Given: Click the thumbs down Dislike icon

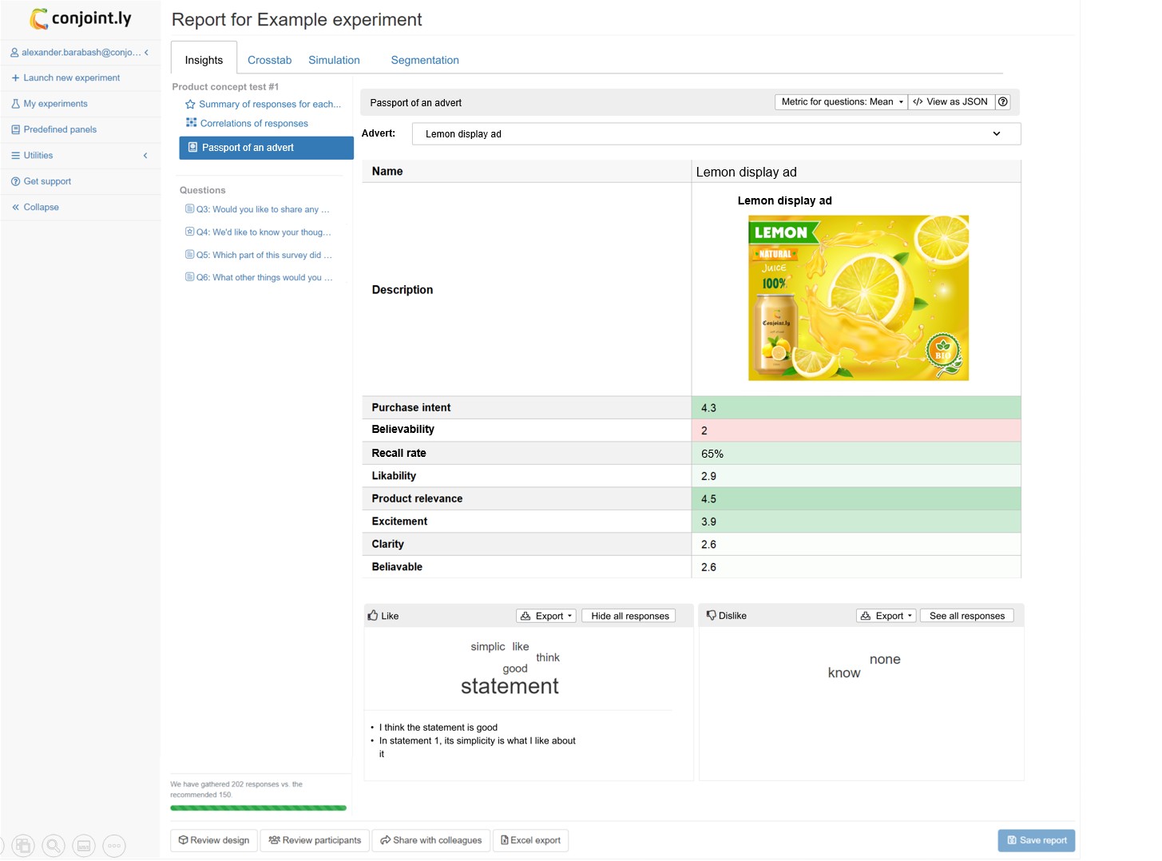Looking at the screenshot, I should (711, 616).
